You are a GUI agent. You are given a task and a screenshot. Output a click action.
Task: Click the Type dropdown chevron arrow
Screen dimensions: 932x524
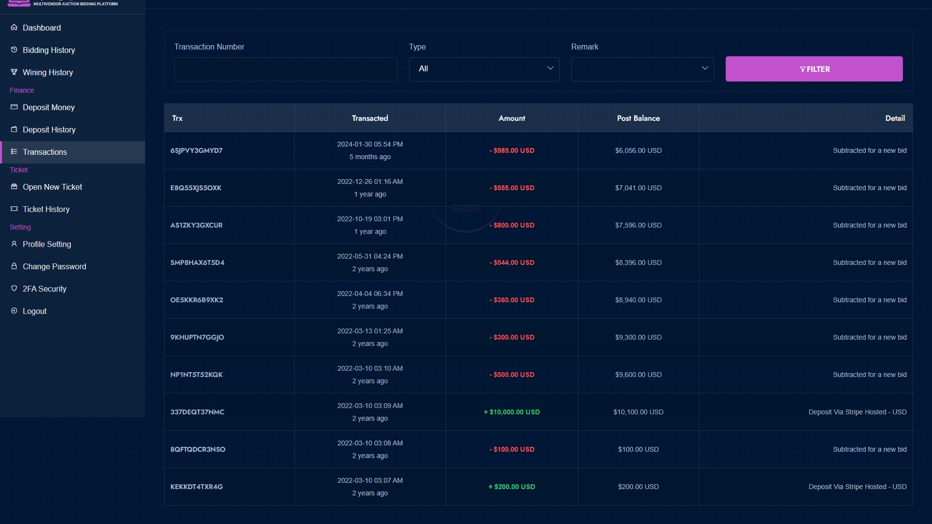550,68
